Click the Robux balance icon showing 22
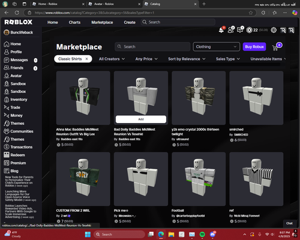Image resolution: width=300 pixels, height=240 pixels. 249,30
